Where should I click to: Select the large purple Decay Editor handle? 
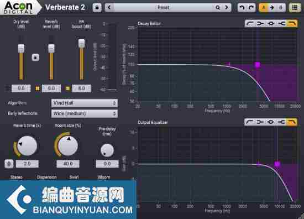tap(258, 65)
